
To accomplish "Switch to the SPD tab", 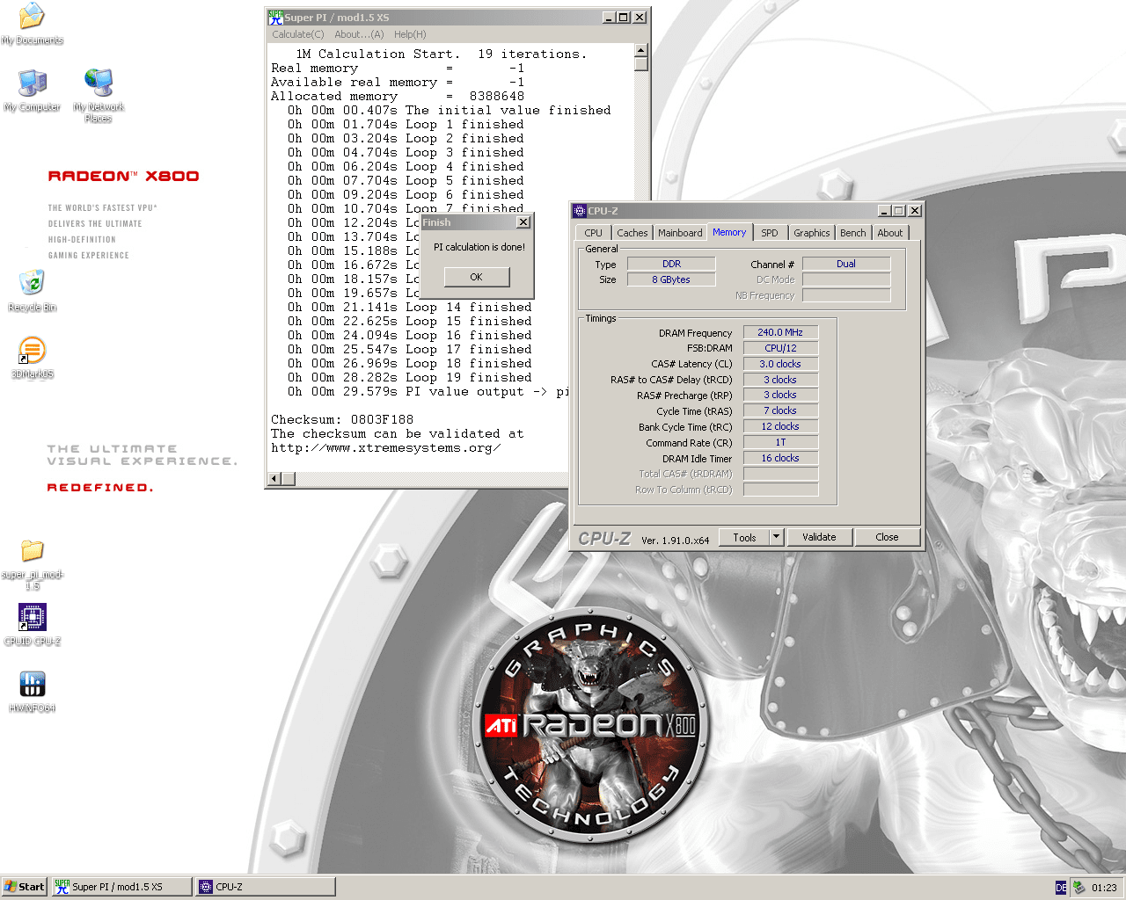I will tap(770, 233).
